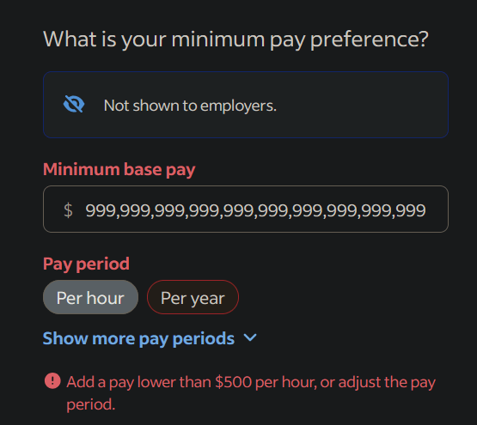Click the Pay period label
The height and width of the screenshot is (425, 477).
click(86, 264)
